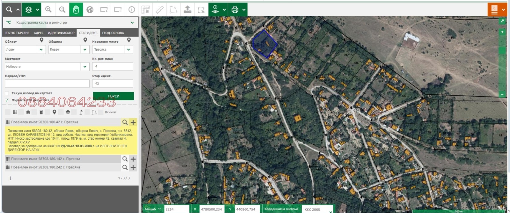Image resolution: width=510 pixels, height=213 pixels.
Task: Click the printer icon
Action: tap(235, 10)
